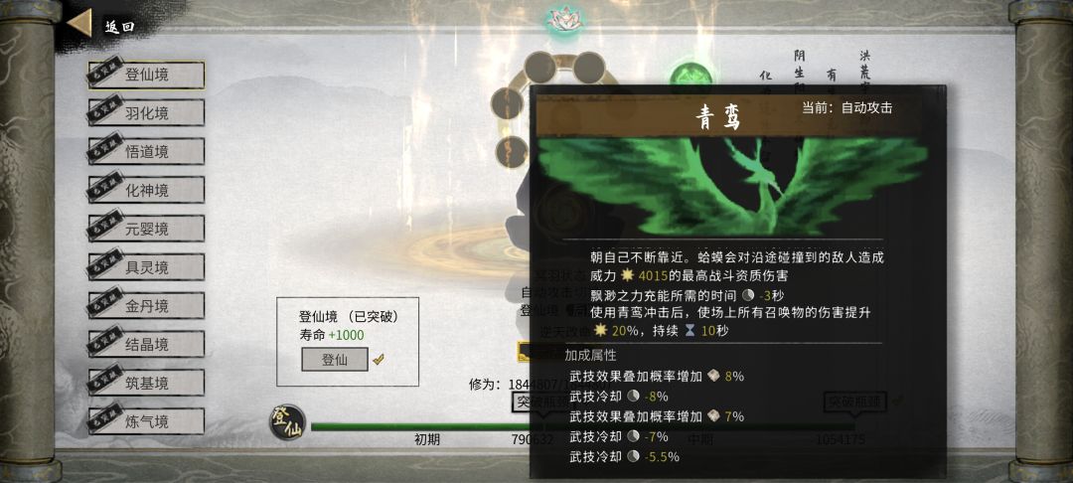The width and height of the screenshot is (1073, 483).
Task: Switch to 羽化境 realm tab
Action: (x=146, y=113)
